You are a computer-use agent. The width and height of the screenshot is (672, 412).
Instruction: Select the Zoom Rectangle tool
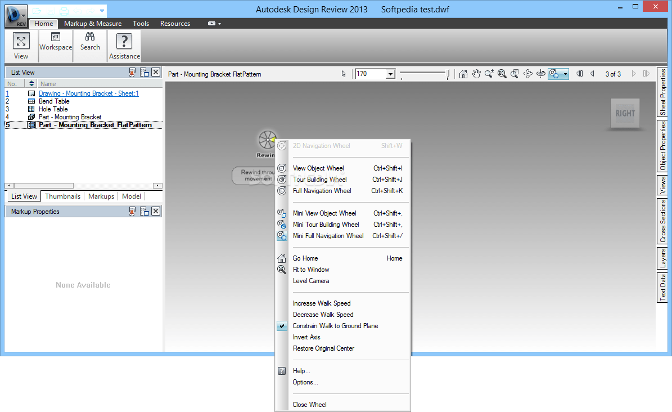[513, 73]
